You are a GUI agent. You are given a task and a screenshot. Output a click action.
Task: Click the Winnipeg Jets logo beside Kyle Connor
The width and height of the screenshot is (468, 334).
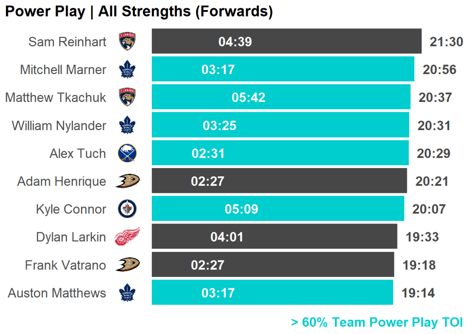(128, 209)
